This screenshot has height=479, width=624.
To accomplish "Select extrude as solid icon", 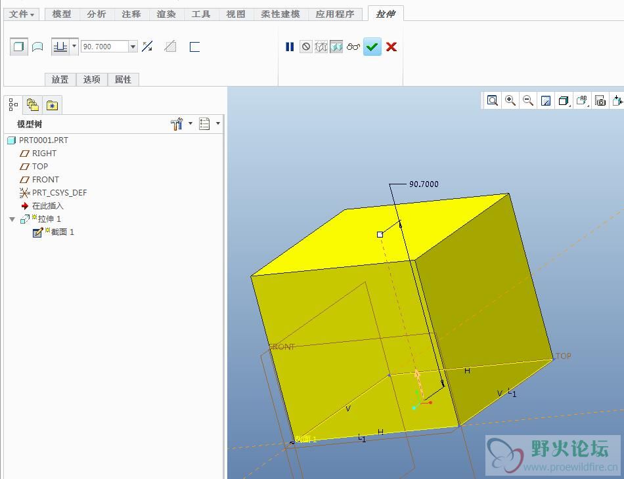I will [x=18, y=47].
